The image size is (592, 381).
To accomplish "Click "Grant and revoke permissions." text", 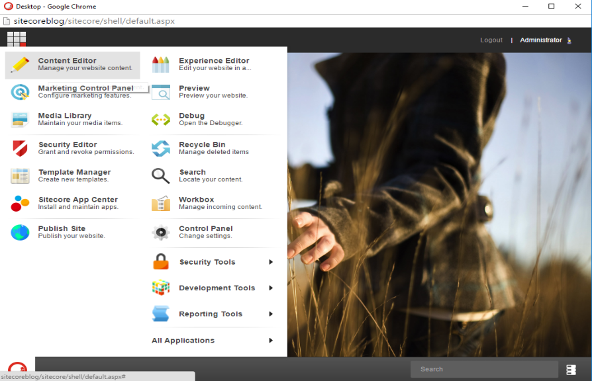I will [x=86, y=152].
